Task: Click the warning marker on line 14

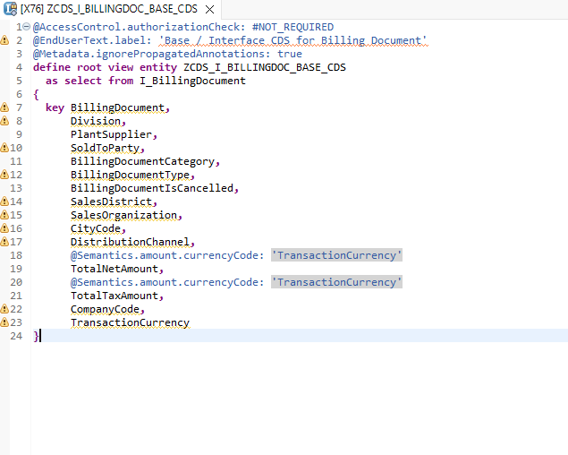Action: coord(4,202)
